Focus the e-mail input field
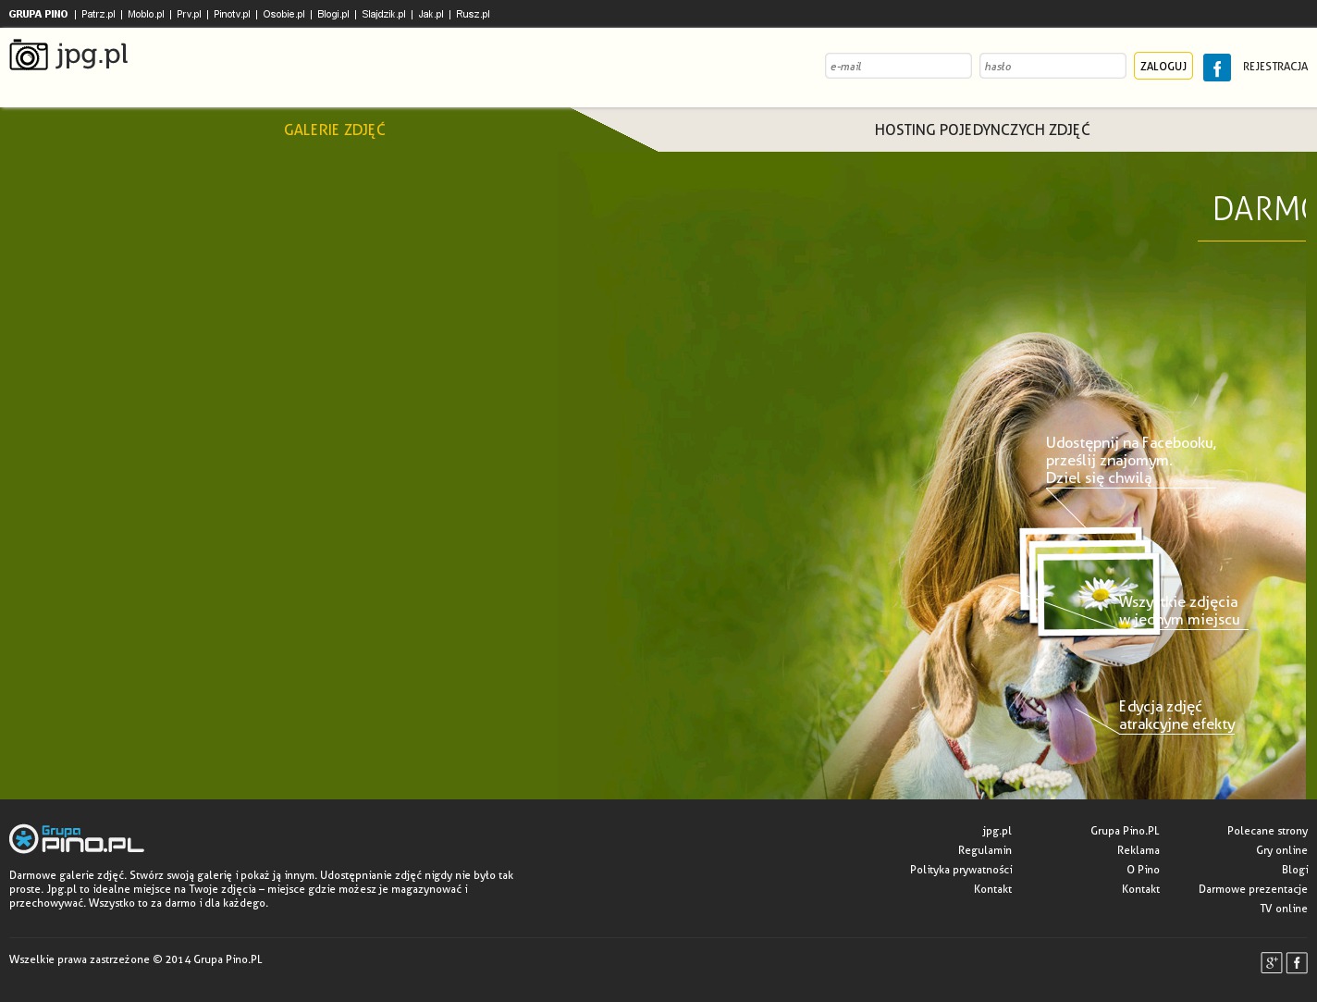This screenshot has height=1002, width=1317. 898,66
